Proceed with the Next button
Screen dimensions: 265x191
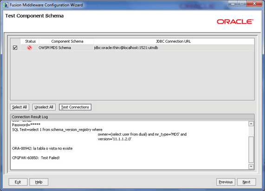pyautogui.click(x=246, y=182)
